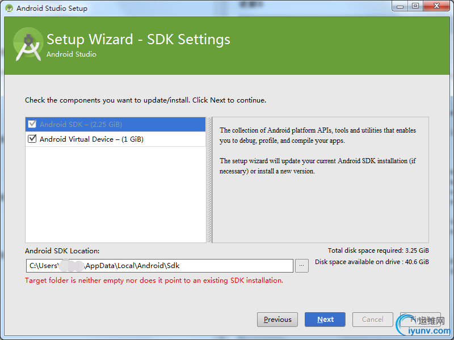The width and height of the screenshot is (454, 340).
Task: Close the Android Studio Setup window
Action: 435,6
